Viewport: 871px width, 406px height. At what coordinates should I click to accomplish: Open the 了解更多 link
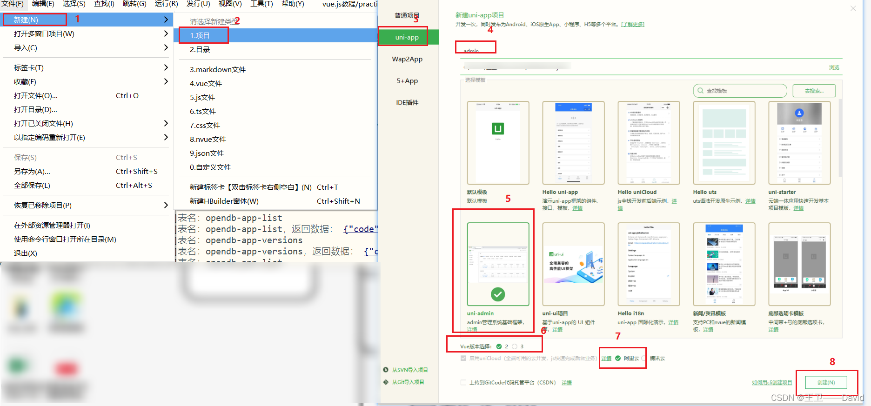pyautogui.click(x=633, y=24)
